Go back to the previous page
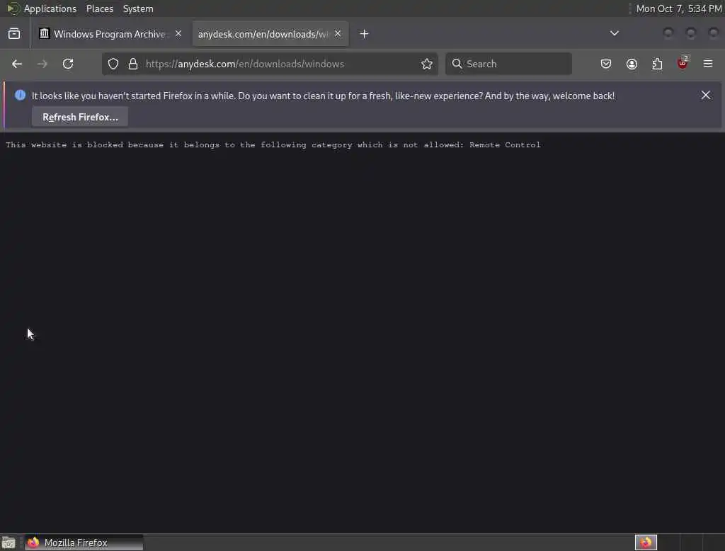This screenshot has height=551, width=725. tap(17, 64)
